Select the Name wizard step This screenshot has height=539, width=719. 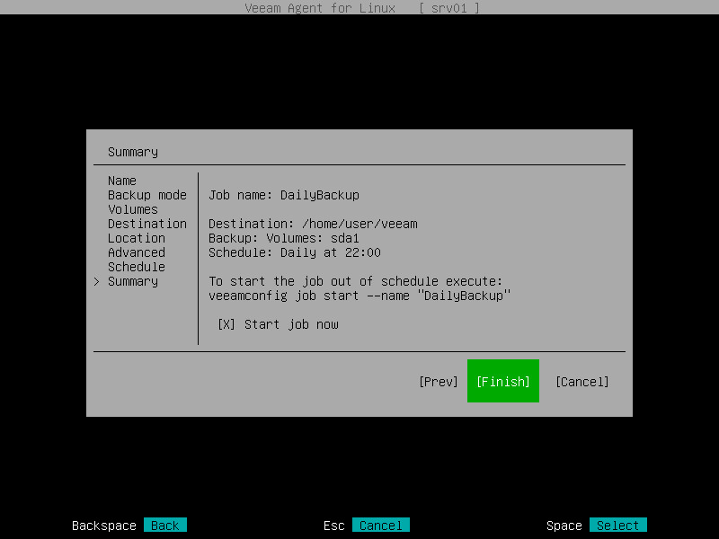122,181
